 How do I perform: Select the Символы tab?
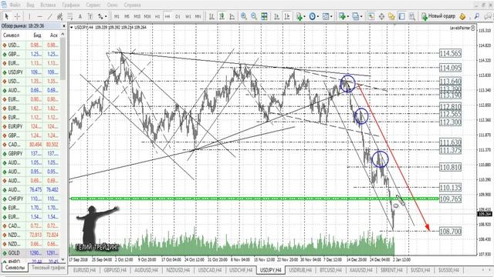tap(15, 268)
